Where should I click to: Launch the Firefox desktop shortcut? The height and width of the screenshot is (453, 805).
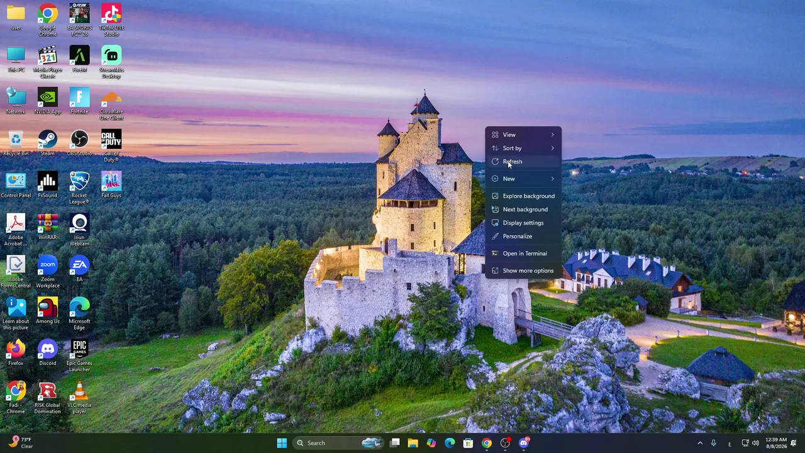(x=16, y=352)
